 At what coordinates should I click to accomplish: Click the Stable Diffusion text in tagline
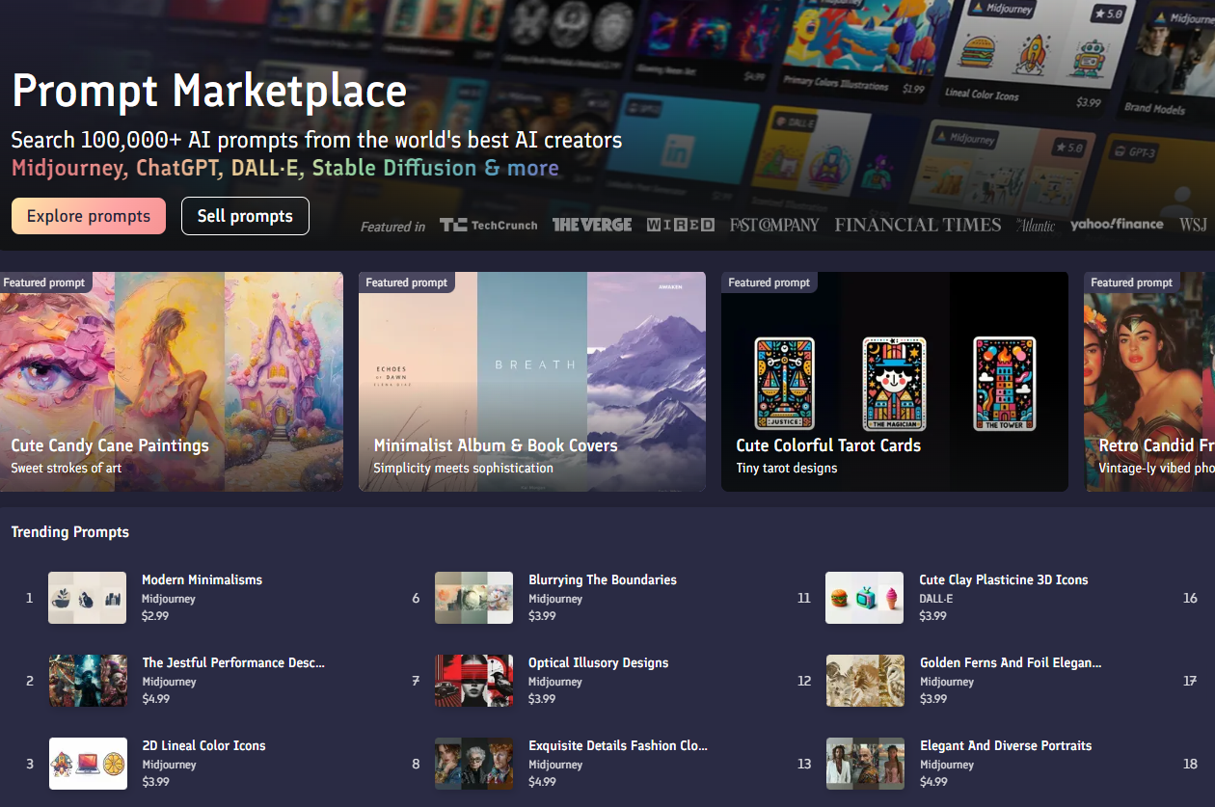coord(394,168)
